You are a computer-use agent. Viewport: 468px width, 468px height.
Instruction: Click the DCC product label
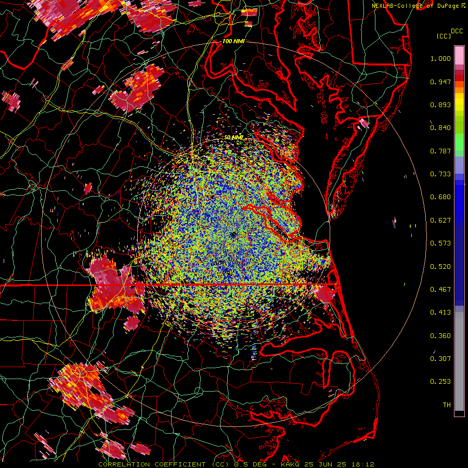[457, 31]
